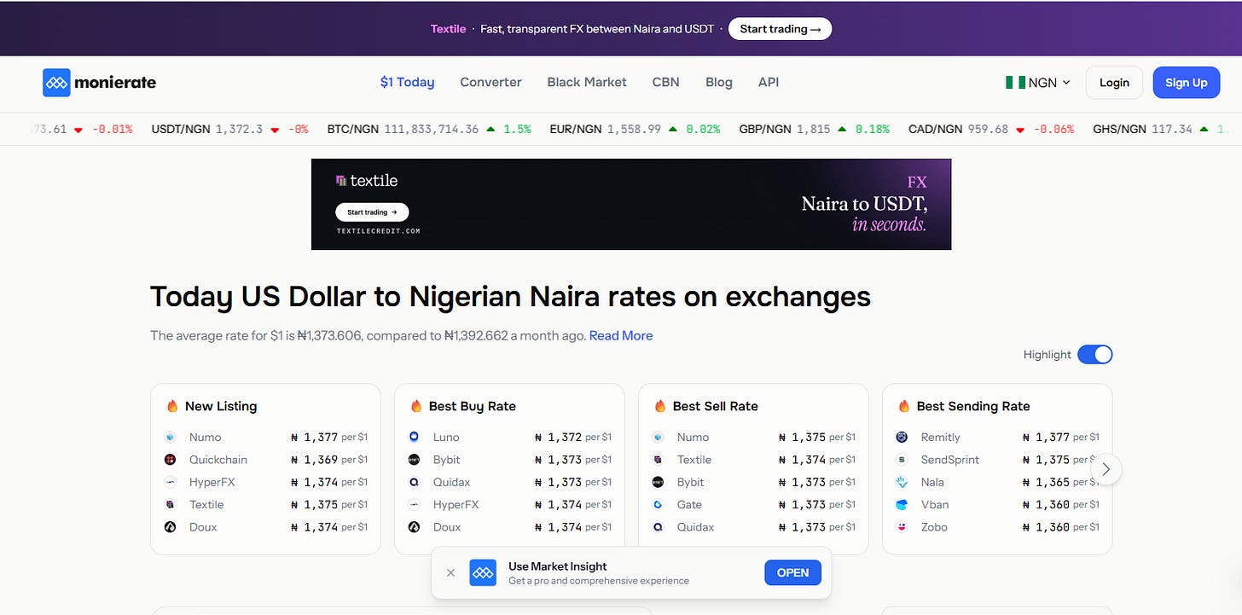Click the Sign Up button
Viewport: 1242px width, 615px height.
coord(1187,83)
